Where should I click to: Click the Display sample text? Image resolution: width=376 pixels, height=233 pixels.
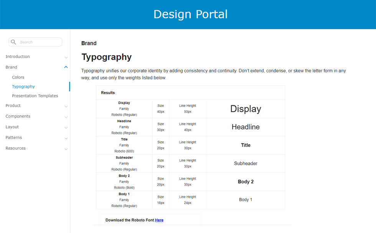pyautogui.click(x=246, y=109)
